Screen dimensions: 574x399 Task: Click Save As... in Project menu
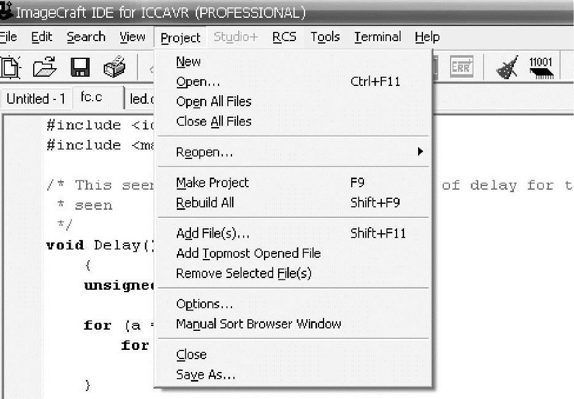(206, 374)
